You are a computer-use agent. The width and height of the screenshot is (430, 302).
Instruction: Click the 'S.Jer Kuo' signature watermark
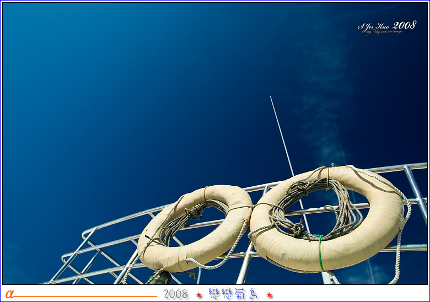tap(374, 26)
